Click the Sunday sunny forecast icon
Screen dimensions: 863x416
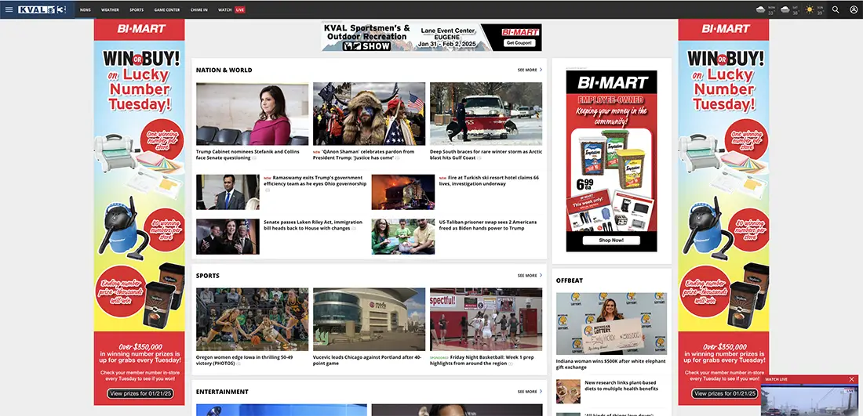tap(809, 9)
